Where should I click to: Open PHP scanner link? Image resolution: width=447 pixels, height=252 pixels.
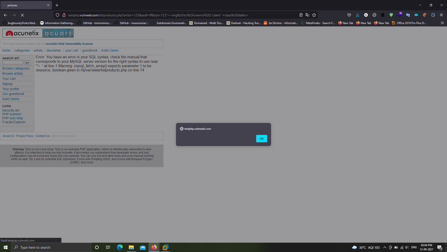12,114
